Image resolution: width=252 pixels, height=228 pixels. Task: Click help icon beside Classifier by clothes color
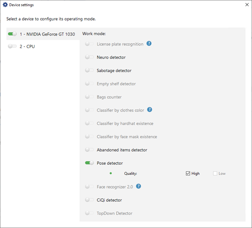point(150,110)
